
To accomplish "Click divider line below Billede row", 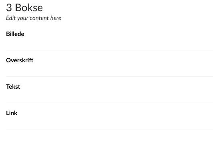I will click(x=109, y=50).
